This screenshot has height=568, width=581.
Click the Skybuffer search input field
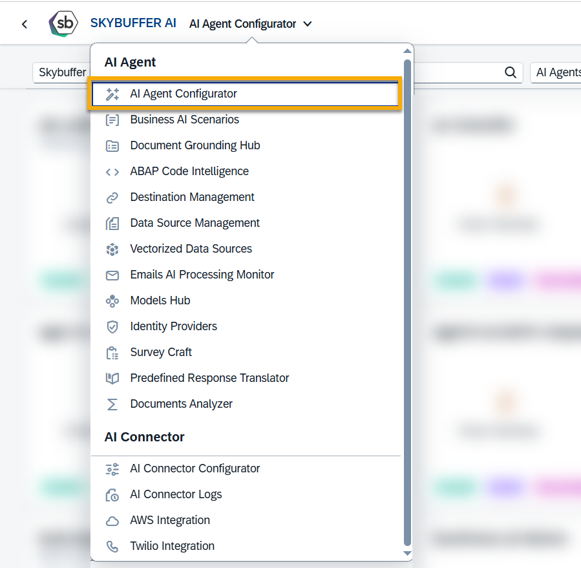[x=61, y=72]
